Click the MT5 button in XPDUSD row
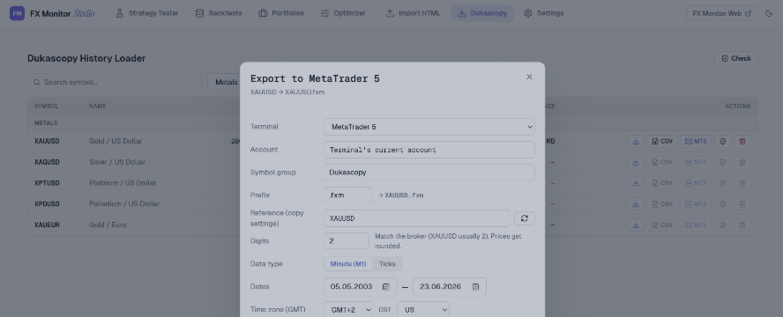 [x=696, y=204]
